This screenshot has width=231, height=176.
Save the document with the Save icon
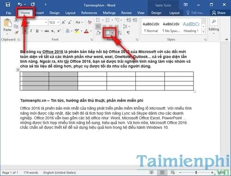click(x=8, y=5)
